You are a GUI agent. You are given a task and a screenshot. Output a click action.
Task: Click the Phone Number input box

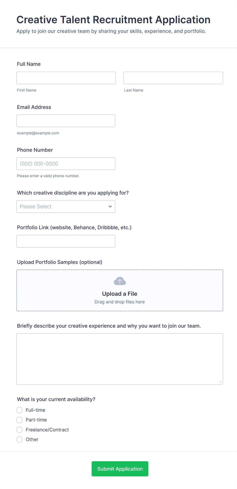pyautogui.click(x=65, y=163)
